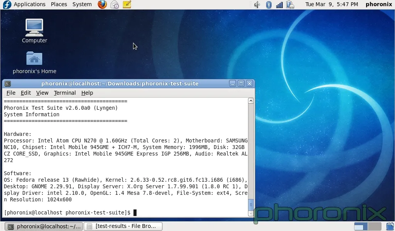Click the terminal scrollbar thumb
This screenshot has width=395, height=231.
pyautogui.click(x=251, y=204)
